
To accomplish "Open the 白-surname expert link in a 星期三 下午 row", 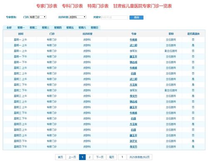I will (134, 118).
